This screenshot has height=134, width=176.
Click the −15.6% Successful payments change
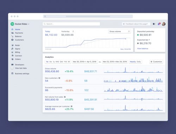[69, 90]
